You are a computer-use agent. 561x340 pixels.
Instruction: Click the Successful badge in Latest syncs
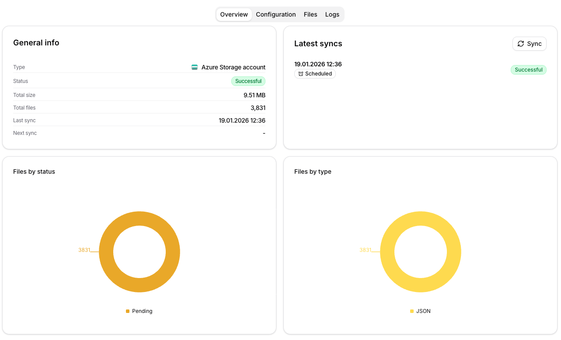coord(528,70)
